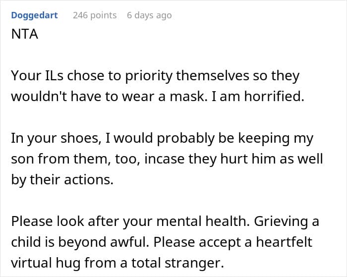Click the line starting "In your shoes"
Viewport: 347px width, 277px height.
(162, 139)
